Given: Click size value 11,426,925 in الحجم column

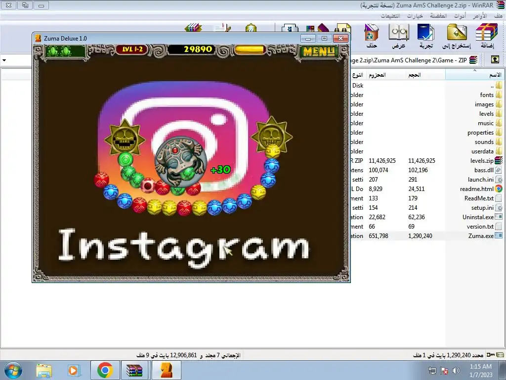Looking at the screenshot, I should [x=422, y=161].
